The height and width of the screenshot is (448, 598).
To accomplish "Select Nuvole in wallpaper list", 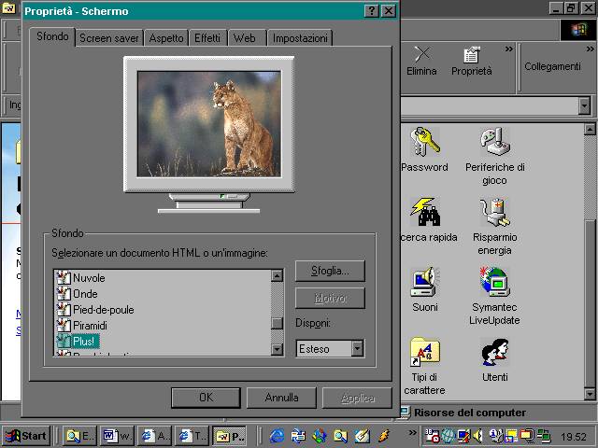I will [89, 278].
